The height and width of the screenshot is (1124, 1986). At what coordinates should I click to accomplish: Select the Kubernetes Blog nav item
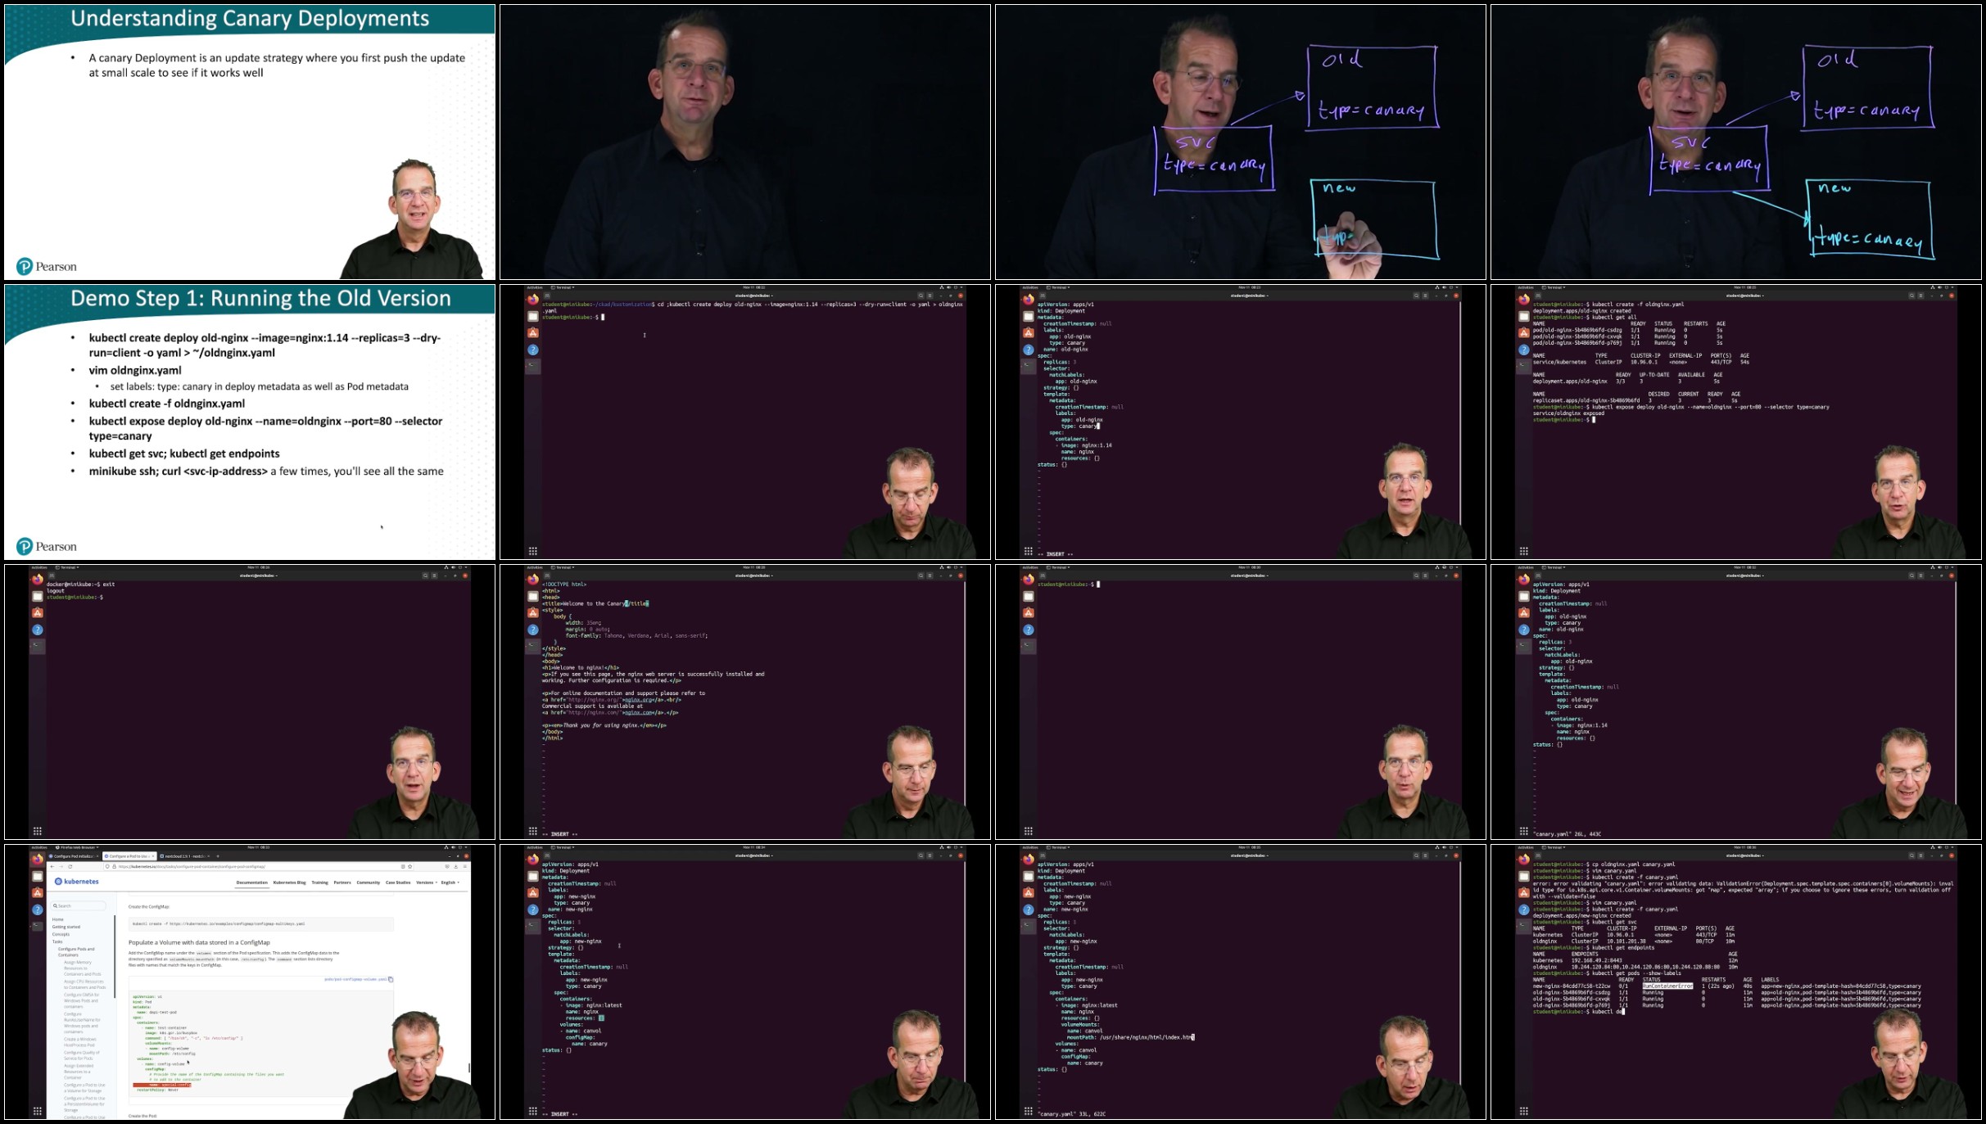click(x=290, y=882)
